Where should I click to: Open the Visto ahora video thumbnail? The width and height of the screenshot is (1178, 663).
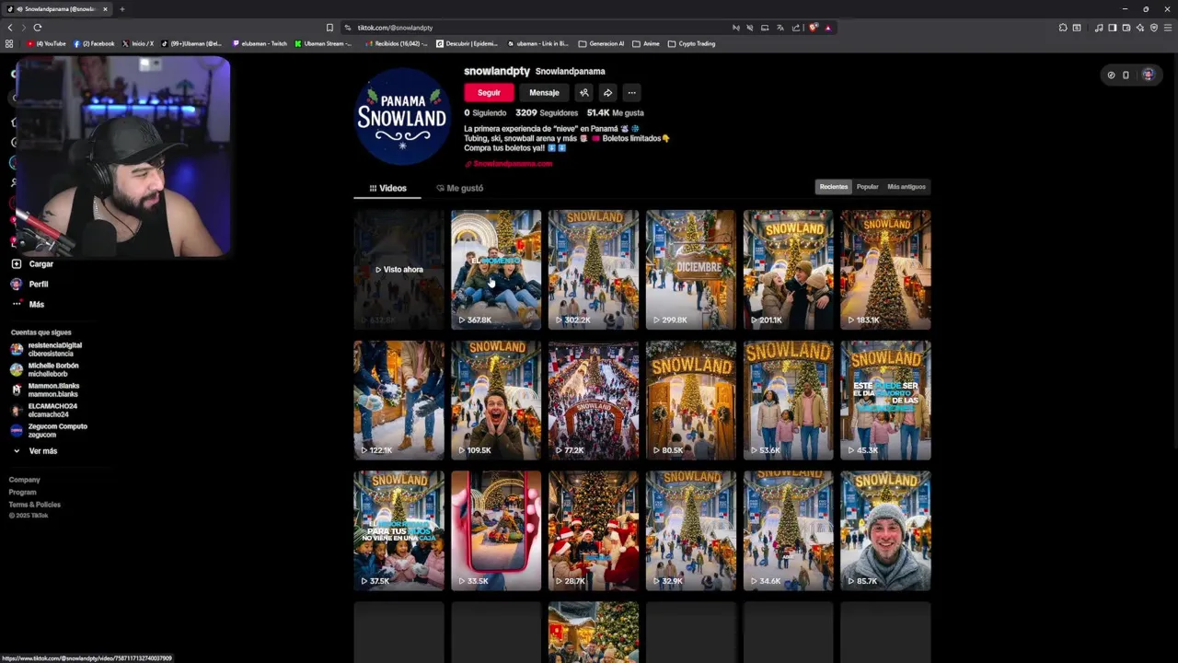point(398,270)
